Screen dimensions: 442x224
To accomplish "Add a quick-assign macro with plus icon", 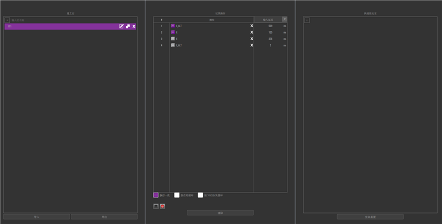I will point(307,20).
